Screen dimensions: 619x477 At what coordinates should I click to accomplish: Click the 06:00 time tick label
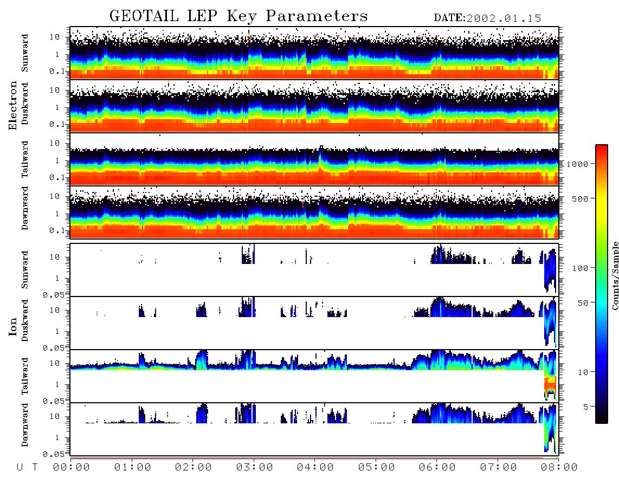coord(437,467)
